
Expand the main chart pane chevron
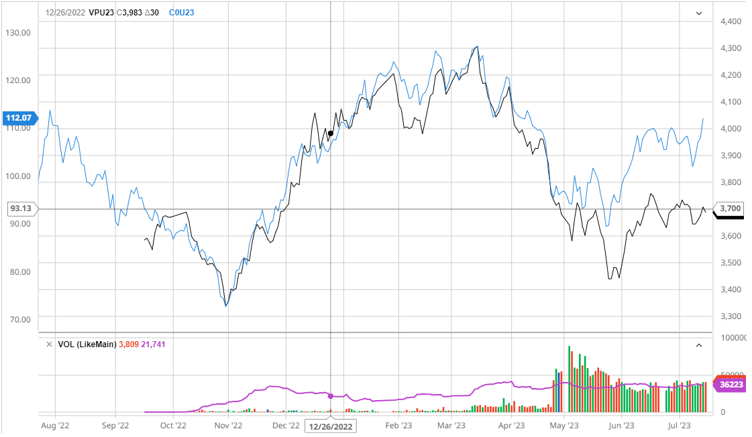(x=698, y=13)
